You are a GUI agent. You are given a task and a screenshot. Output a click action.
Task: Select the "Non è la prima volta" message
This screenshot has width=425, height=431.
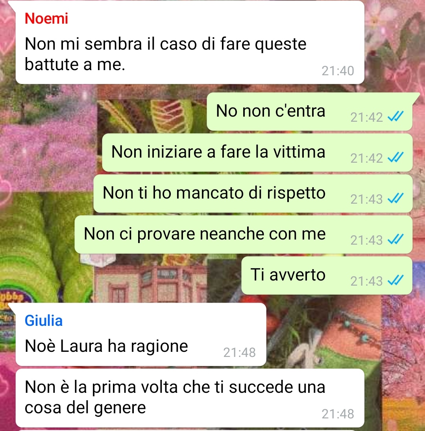click(x=190, y=398)
